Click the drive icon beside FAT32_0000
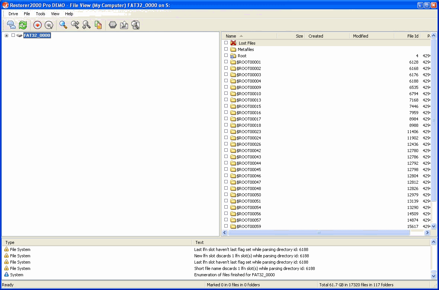The width and height of the screenshot is (439, 290). [x=19, y=35]
